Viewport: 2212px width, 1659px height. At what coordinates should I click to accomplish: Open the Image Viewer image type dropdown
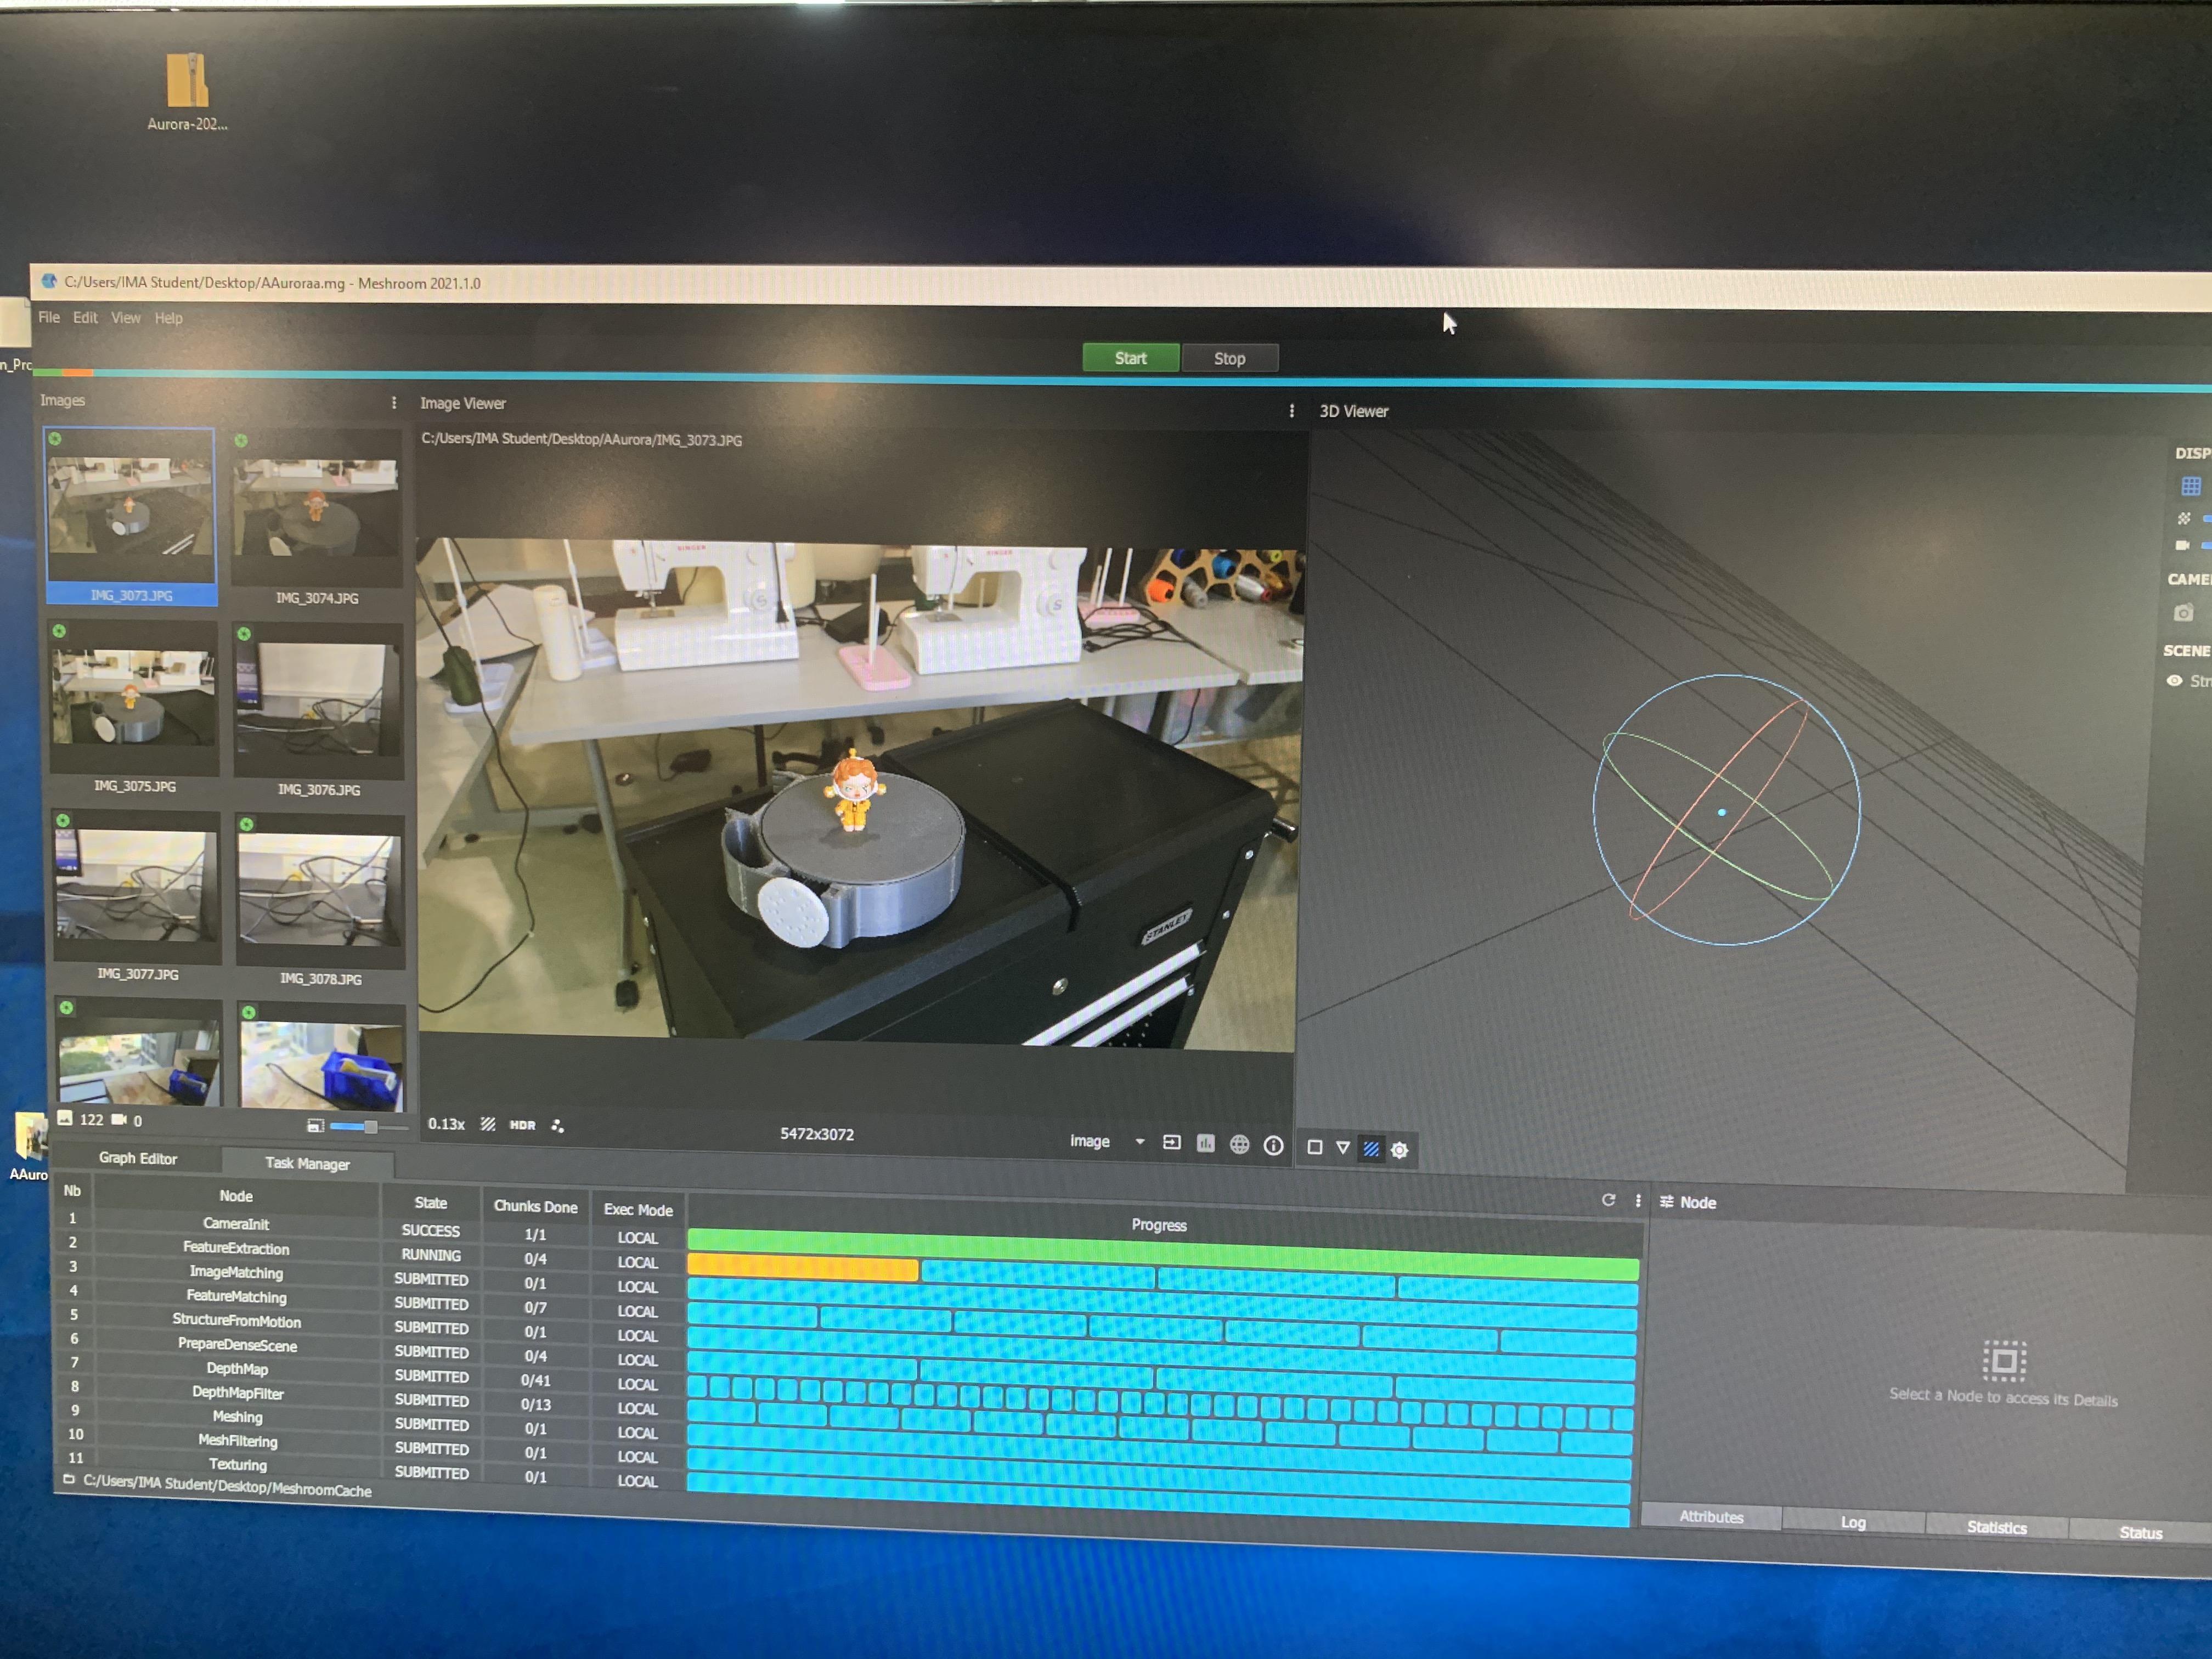[1139, 1142]
